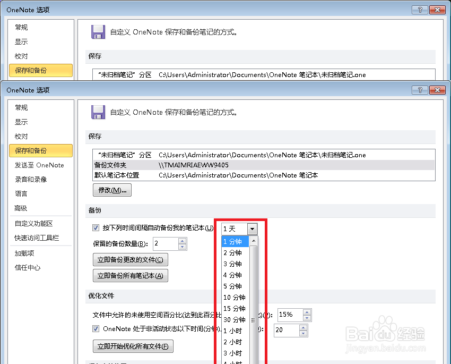Close the back OneNote 选项 dialog

[437, 10]
